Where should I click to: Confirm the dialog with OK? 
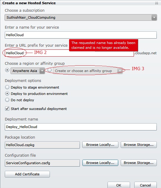(119, 185)
